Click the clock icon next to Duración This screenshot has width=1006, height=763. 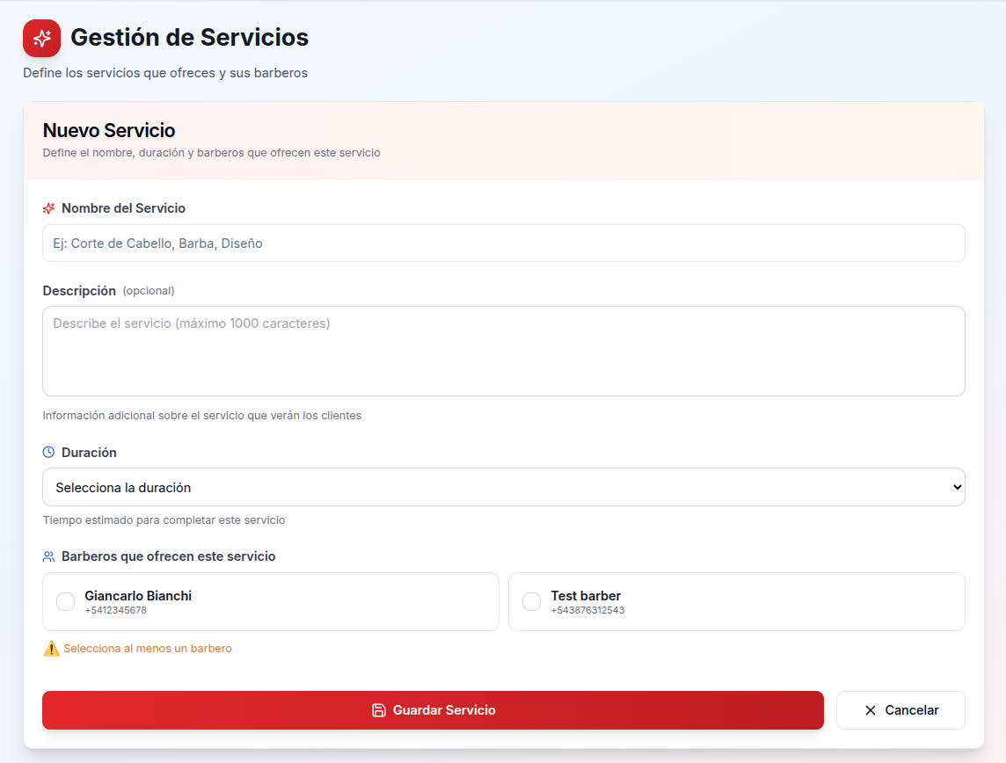pos(49,452)
